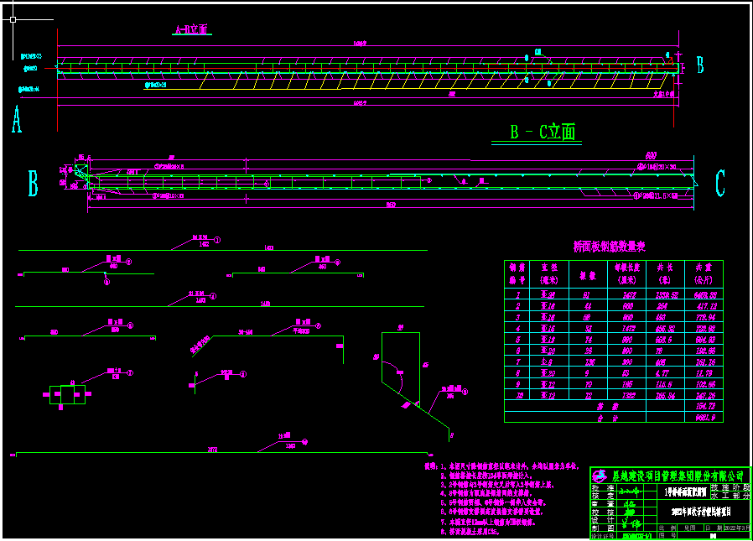This screenshot has width=753, height=541.
Task: Click the small rectangular section detail at lower-left
Action: click(x=68, y=394)
